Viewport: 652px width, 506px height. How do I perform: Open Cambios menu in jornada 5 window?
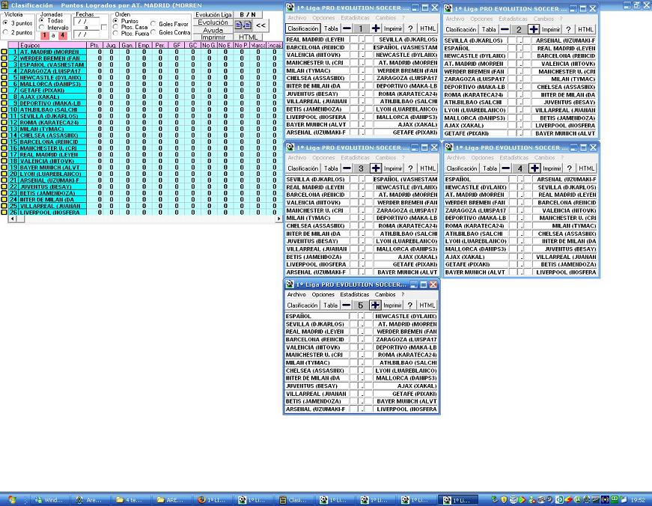pos(385,294)
